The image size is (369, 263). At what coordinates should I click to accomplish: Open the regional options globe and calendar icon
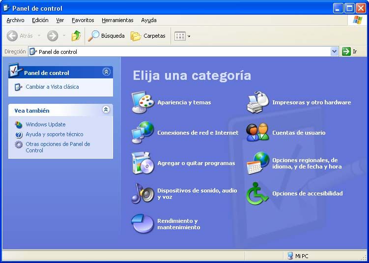coord(257,163)
